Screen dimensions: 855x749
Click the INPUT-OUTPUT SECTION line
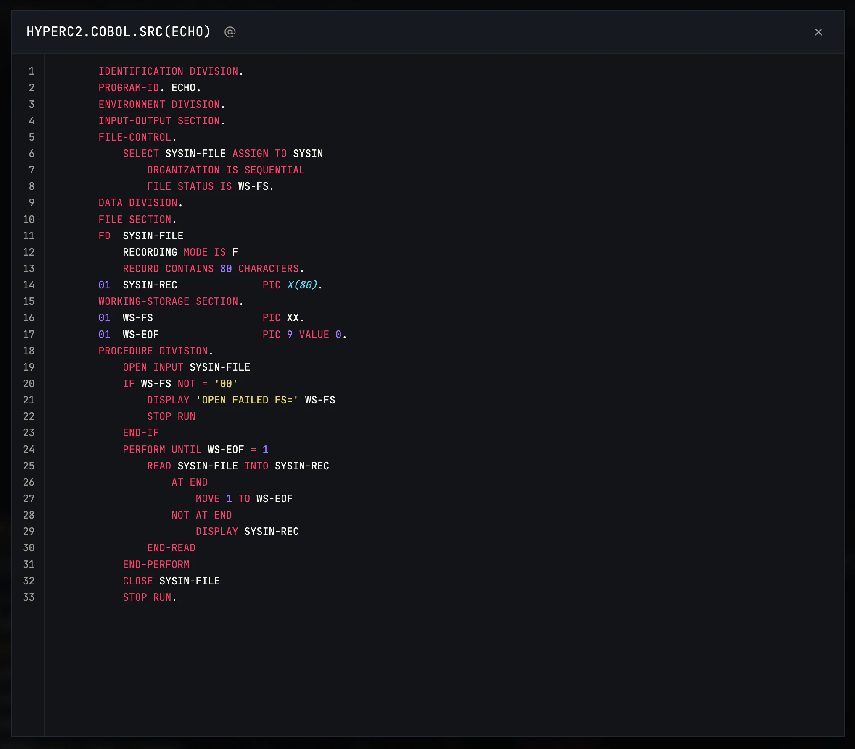pyautogui.click(x=162, y=121)
